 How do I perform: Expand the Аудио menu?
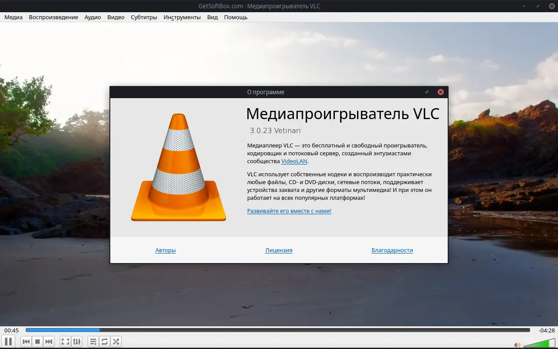[x=92, y=17]
